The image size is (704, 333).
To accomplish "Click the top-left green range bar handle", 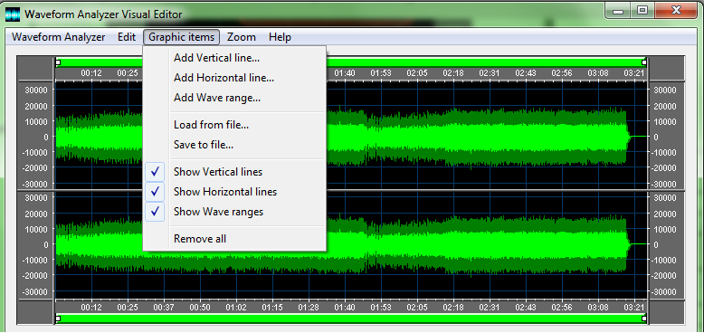I will pos(58,62).
